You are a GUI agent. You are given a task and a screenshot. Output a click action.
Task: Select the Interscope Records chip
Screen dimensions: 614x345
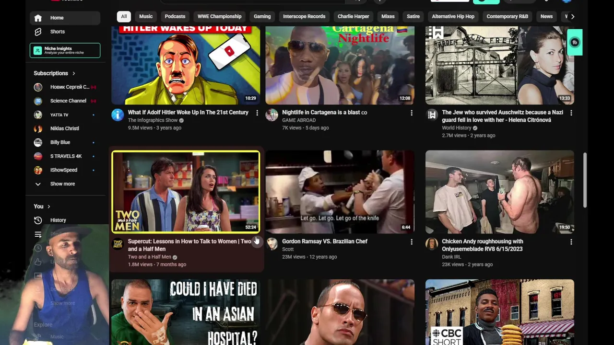[x=304, y=16]
